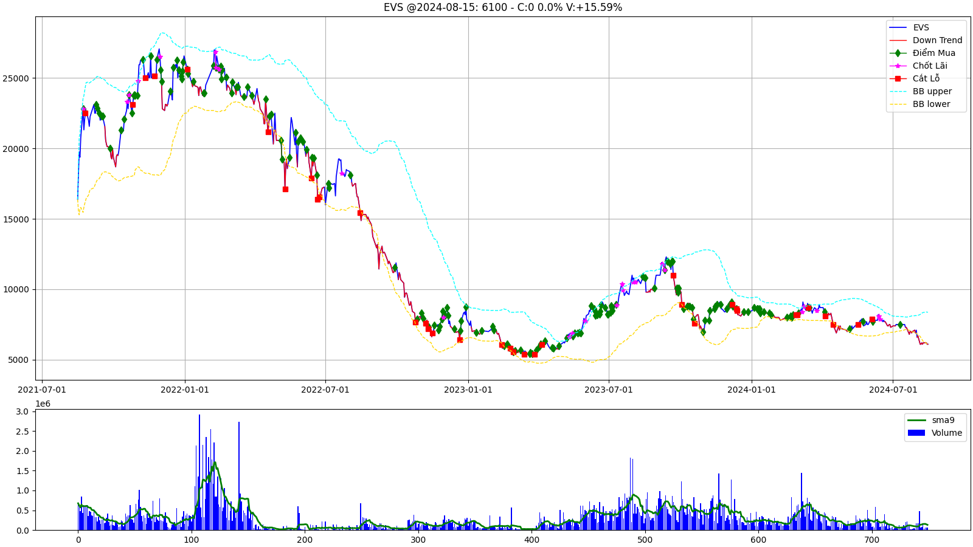Click the 2022-01-01 date label
Screen dimensions: 973x547
click(185, 390)
